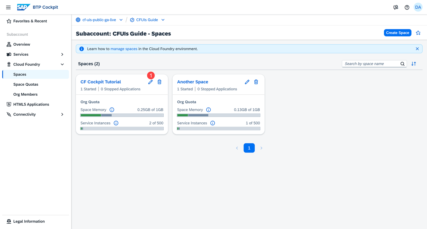Click the Cloud Foundry sidebar icon
The width and height of the screenshot is (427, 229).
[x=9, y=64]
